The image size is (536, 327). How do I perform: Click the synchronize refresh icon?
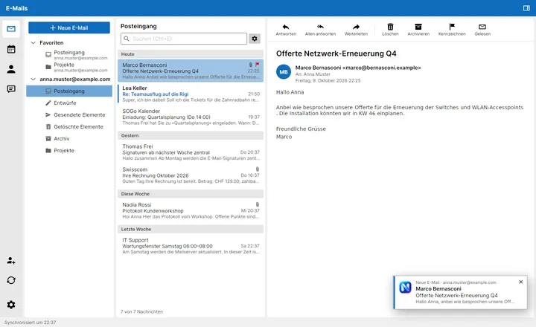[x=11, y=280]
